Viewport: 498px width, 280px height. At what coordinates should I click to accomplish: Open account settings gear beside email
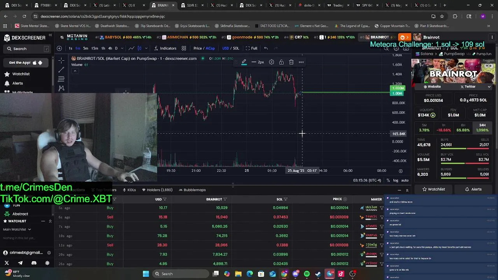[x=49, y=253]
